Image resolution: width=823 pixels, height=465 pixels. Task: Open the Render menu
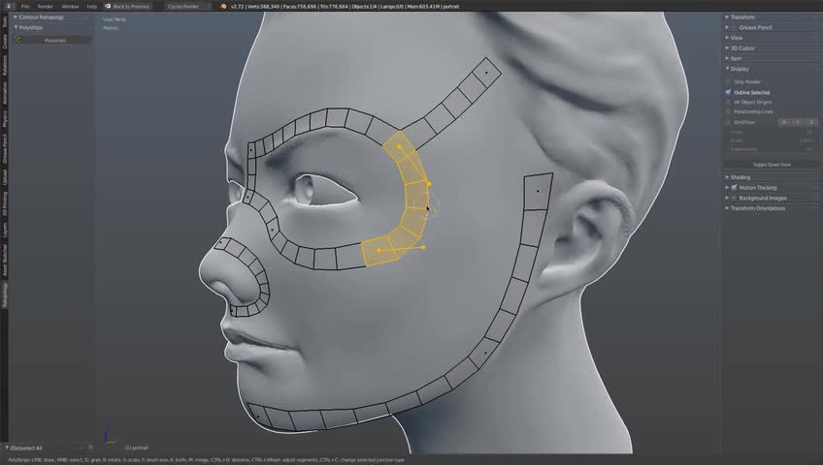[46, 6]
